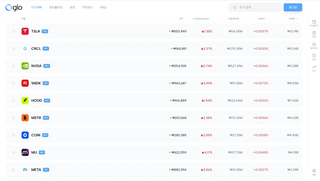Sort the list by the 가격 column header
The height and width of the screenshot is (181, 320).
[181, 19]
